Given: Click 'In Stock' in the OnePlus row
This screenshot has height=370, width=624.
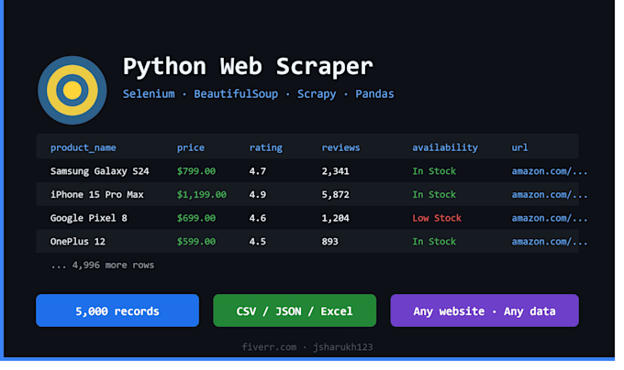Looking at the screenshot, I should click(434, 242).
